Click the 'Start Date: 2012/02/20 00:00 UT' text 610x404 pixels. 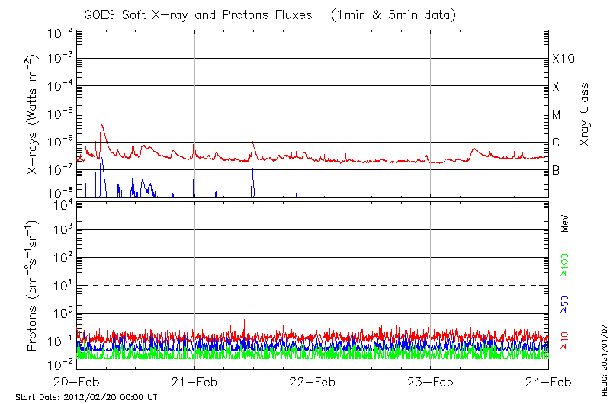tap(86, 398)
